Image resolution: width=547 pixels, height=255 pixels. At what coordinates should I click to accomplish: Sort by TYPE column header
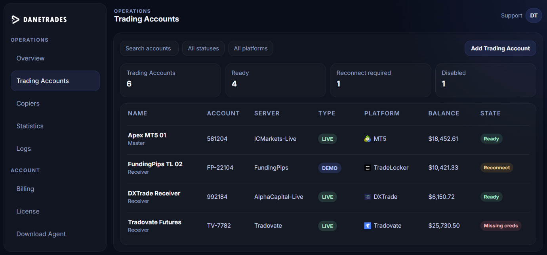[x=327, y=113]
